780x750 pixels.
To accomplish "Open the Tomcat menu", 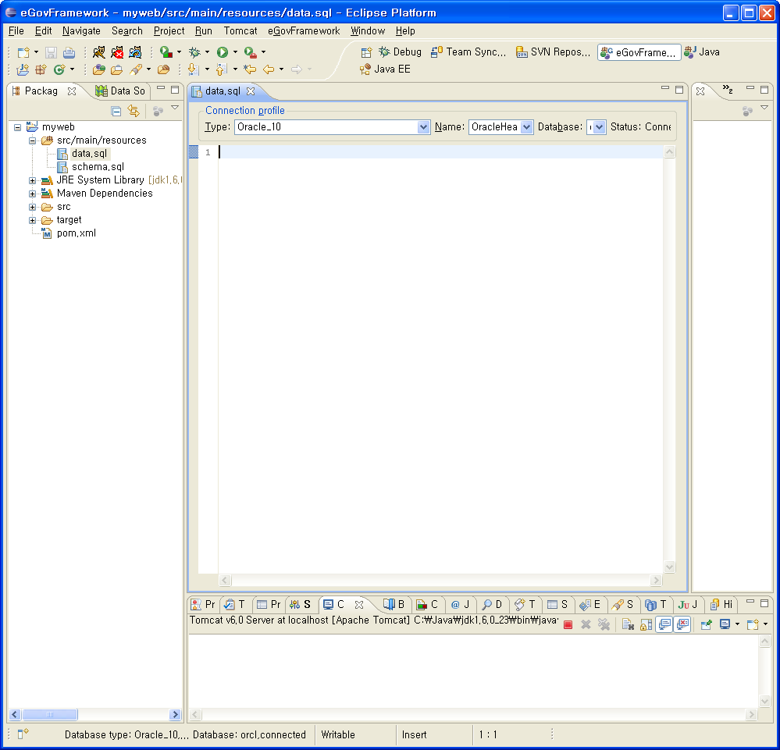I will (x=240, y=31).
